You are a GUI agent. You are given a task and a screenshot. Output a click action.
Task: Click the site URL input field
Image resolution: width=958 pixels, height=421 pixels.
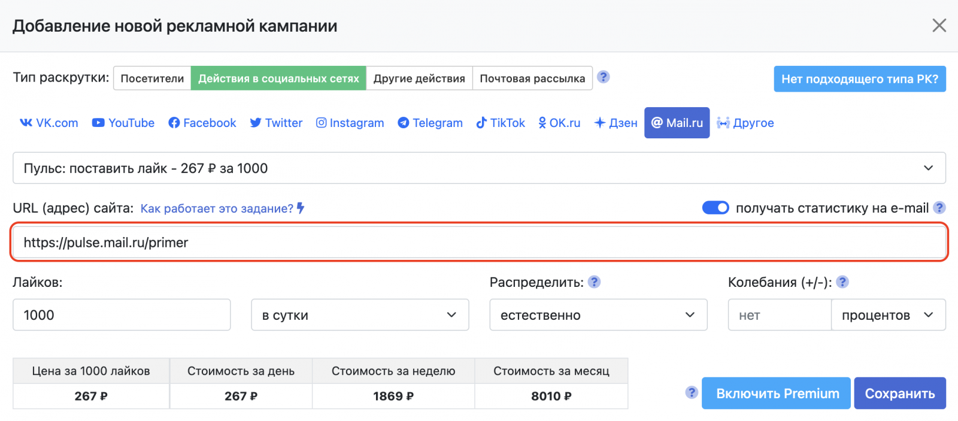click(479, 243)
